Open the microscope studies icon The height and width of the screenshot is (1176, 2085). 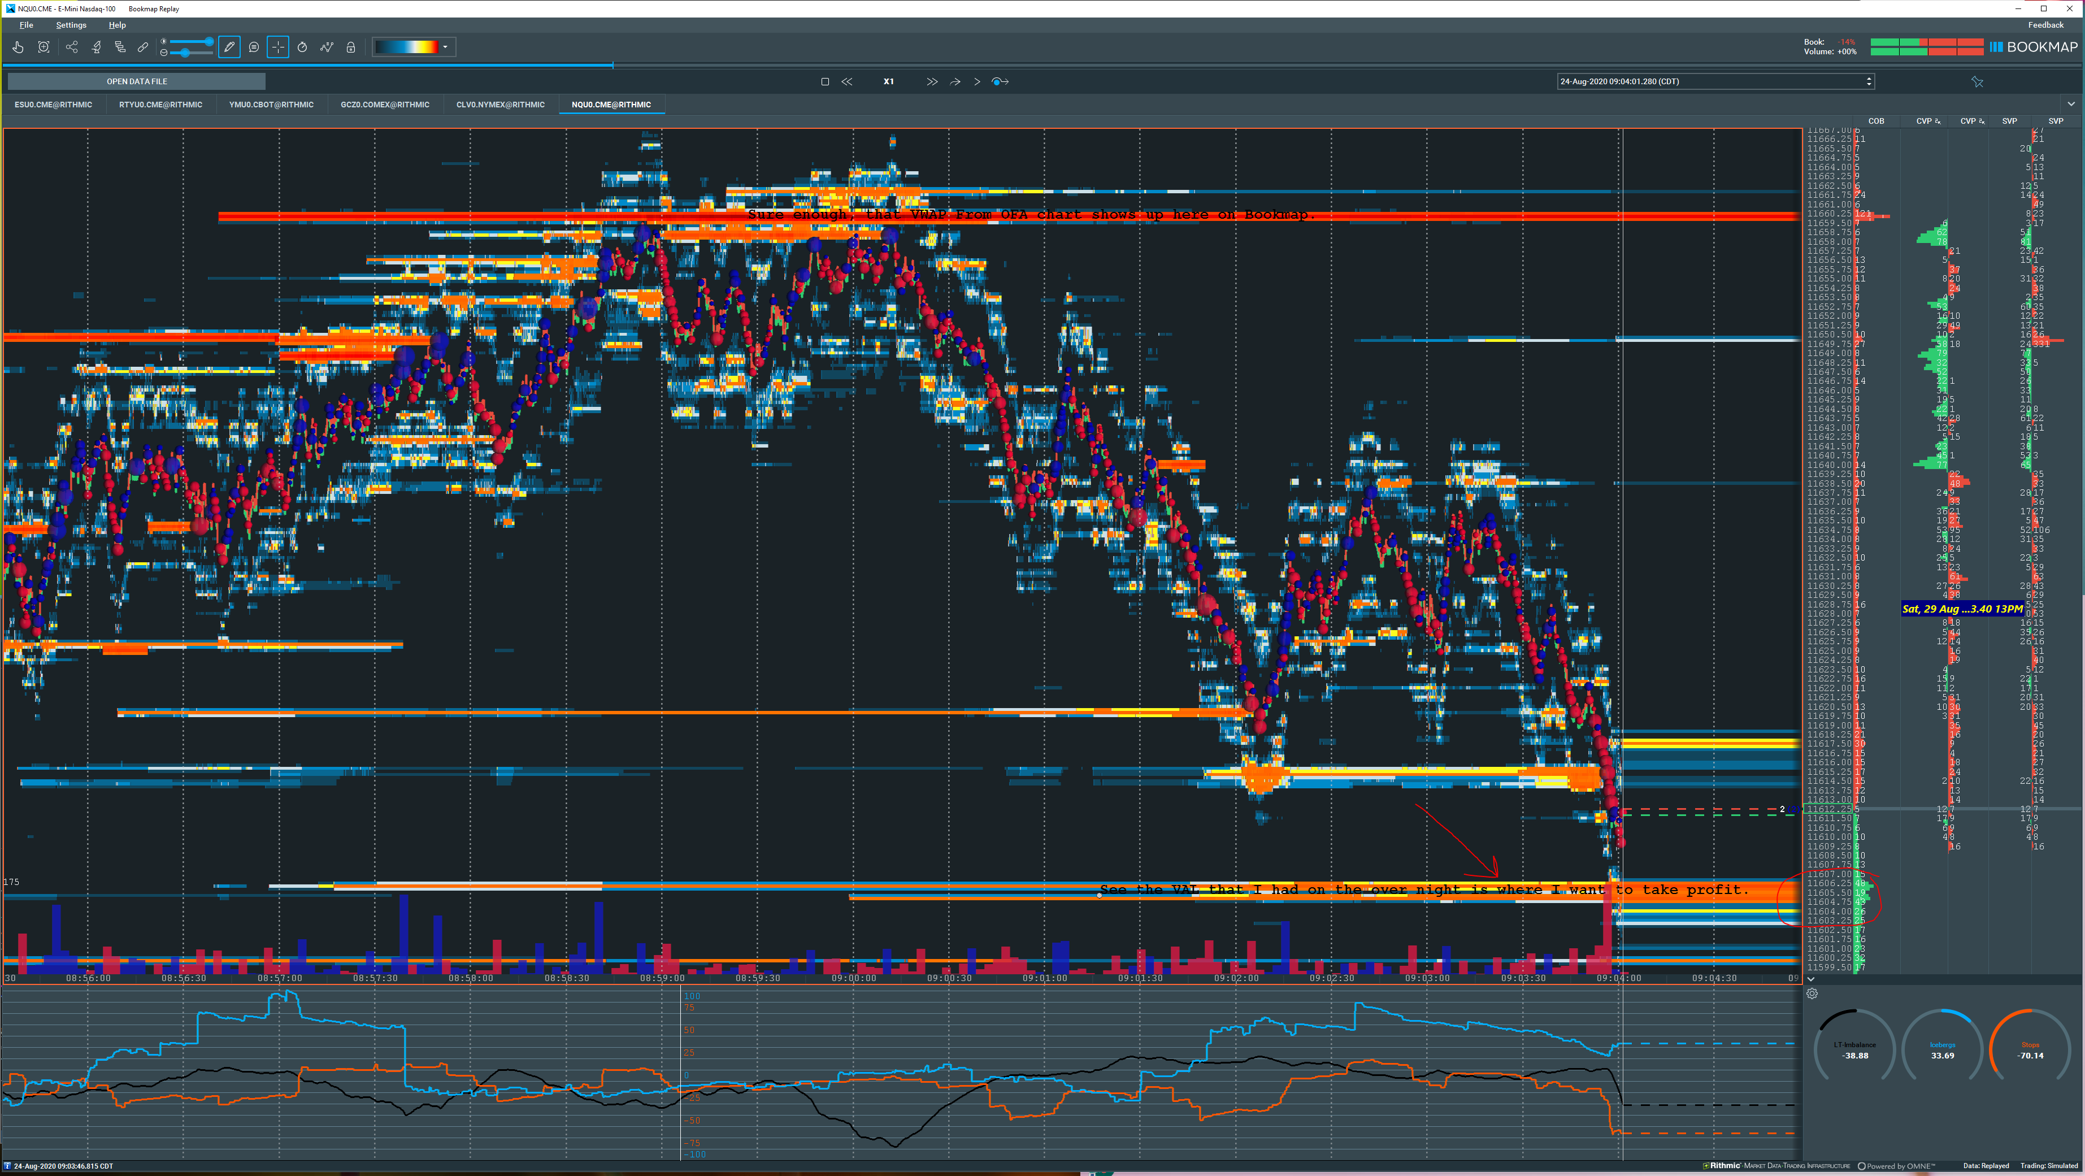(x=96, y=47)
